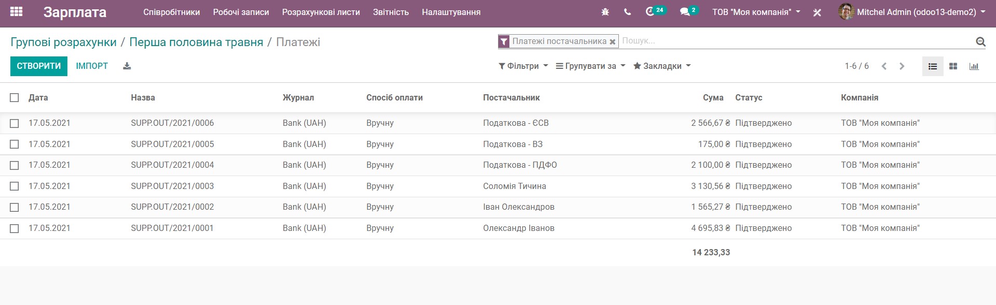Click the search magnifier icon
Screen dimensions: 996x305
click(980, 41)
